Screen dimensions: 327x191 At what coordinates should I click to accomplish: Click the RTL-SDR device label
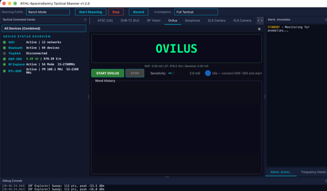pos(15,71)
